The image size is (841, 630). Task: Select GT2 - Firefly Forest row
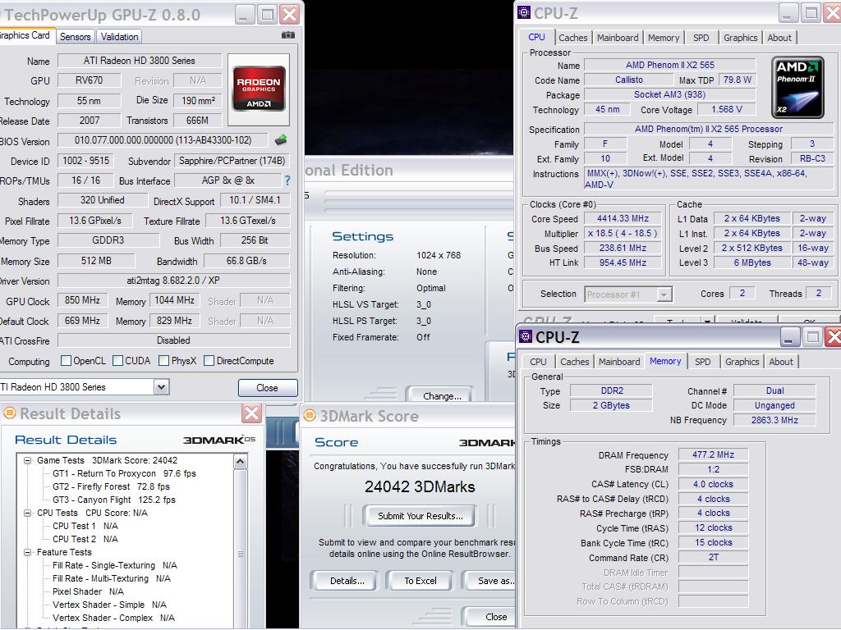(111, 486)
